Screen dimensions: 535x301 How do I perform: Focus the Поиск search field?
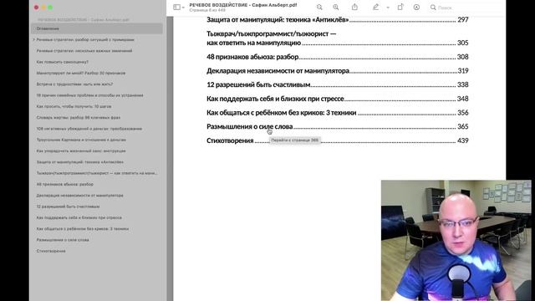tap(466, 8)
